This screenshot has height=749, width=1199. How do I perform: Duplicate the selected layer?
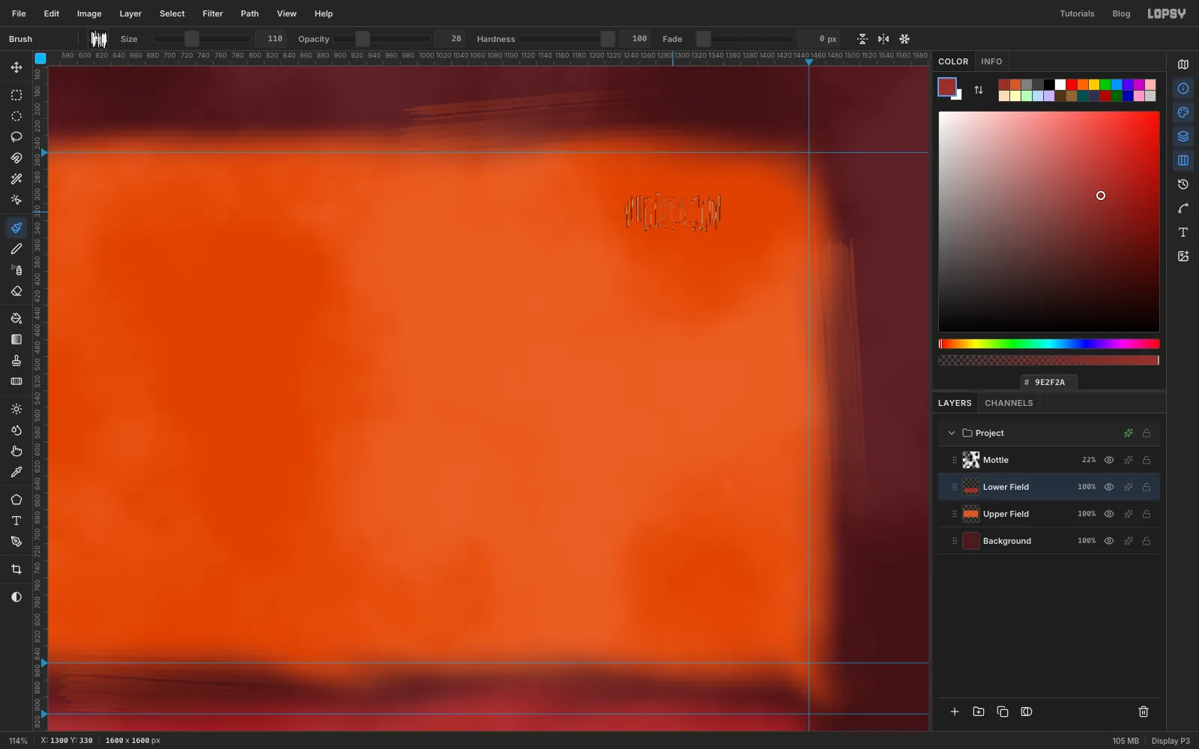click(x=1003, y=712)
